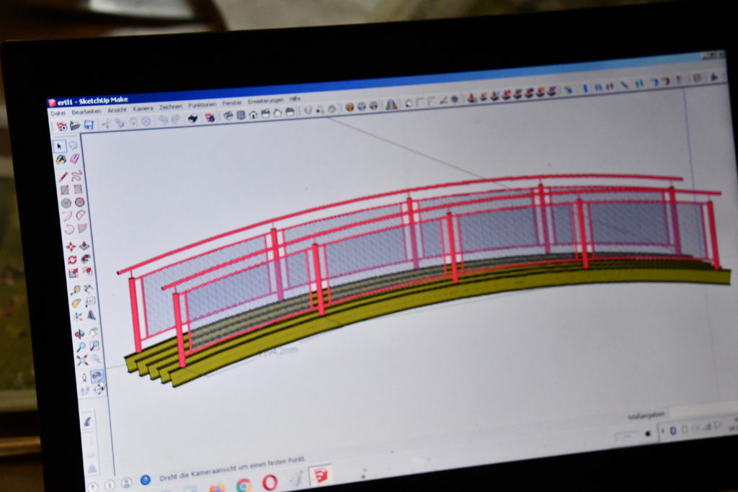
Task: Open the Ansicht menu
Action: [117, 110]
